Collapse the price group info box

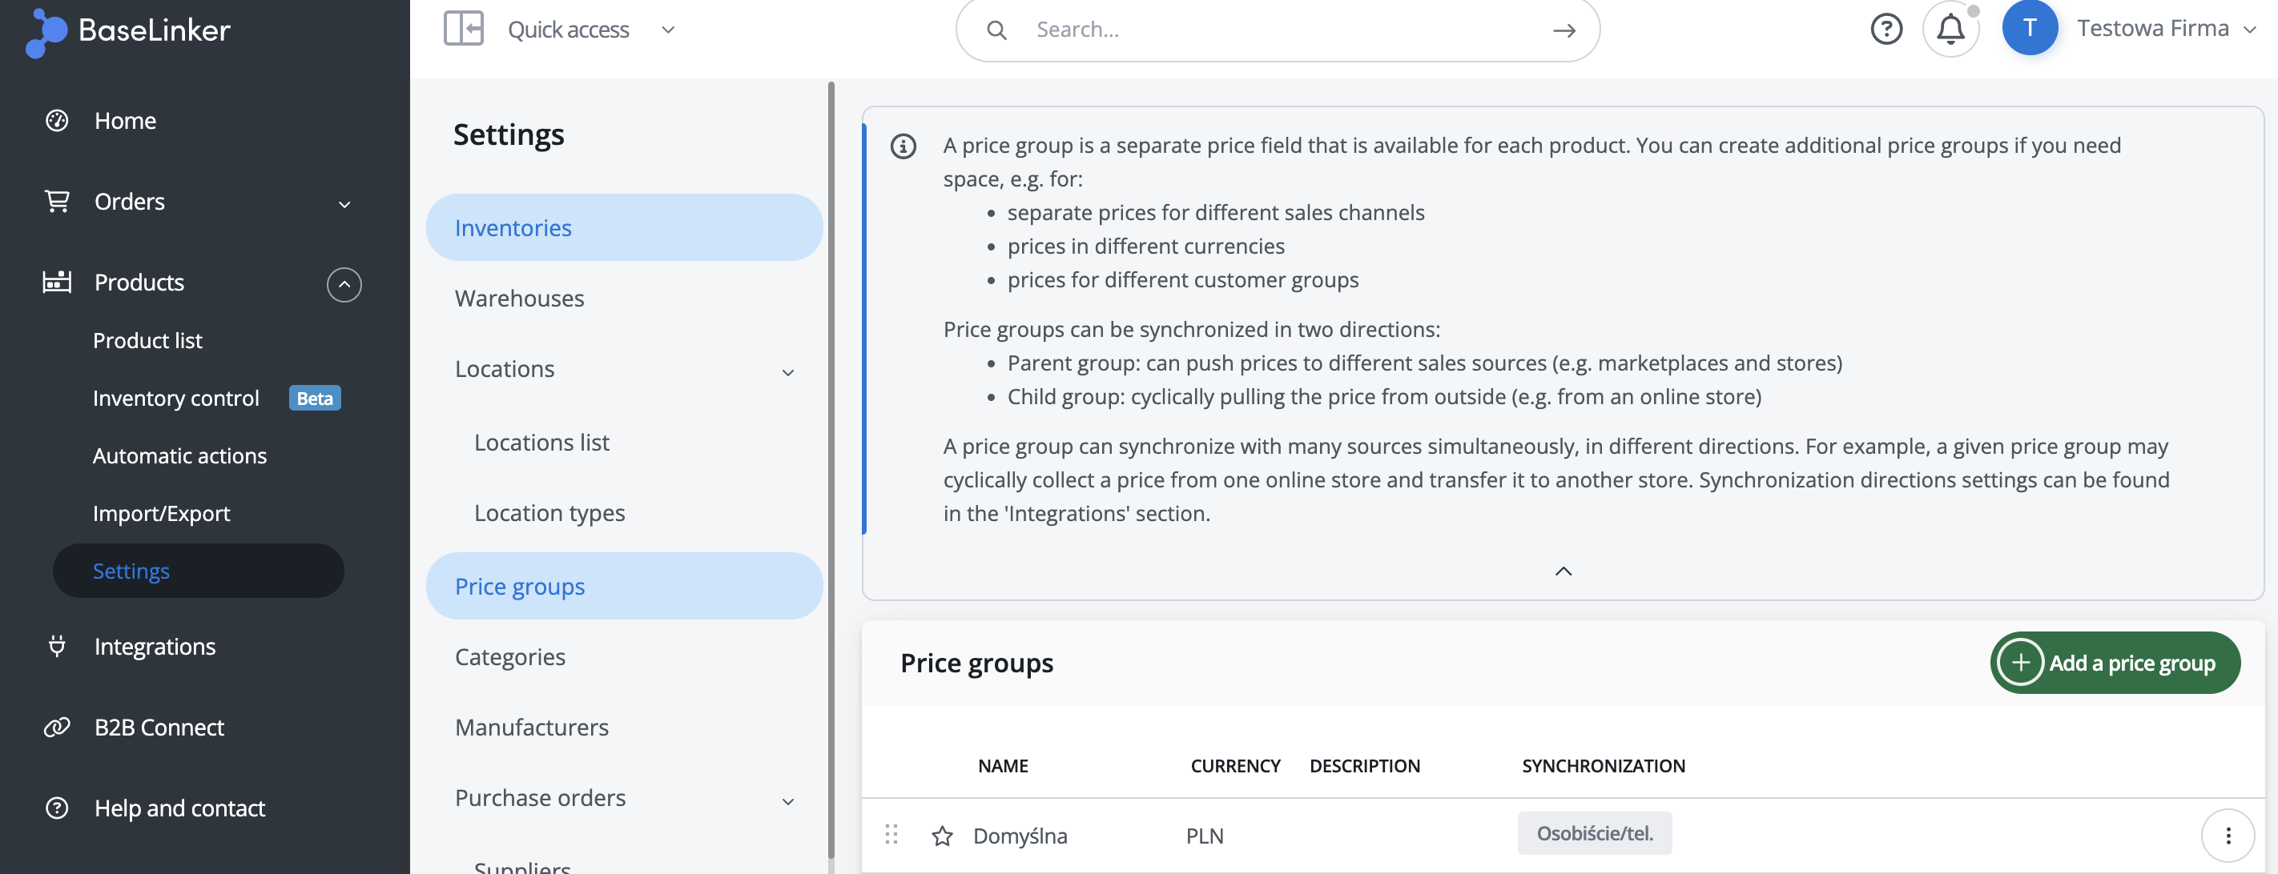click(x=1563, y=571)
